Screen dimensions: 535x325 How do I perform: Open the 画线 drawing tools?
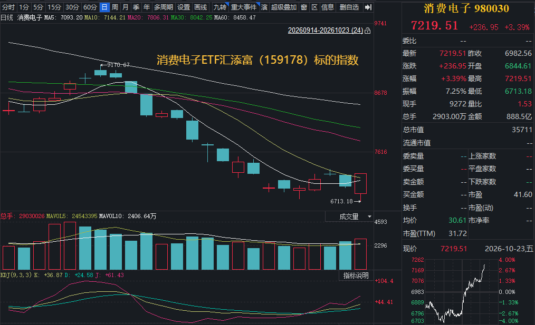(x=200, y=7)
